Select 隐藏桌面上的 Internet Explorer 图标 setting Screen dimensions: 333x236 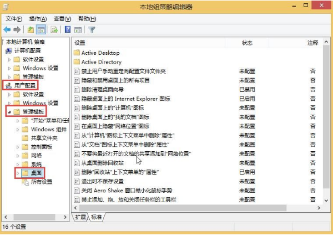point(126,99)
